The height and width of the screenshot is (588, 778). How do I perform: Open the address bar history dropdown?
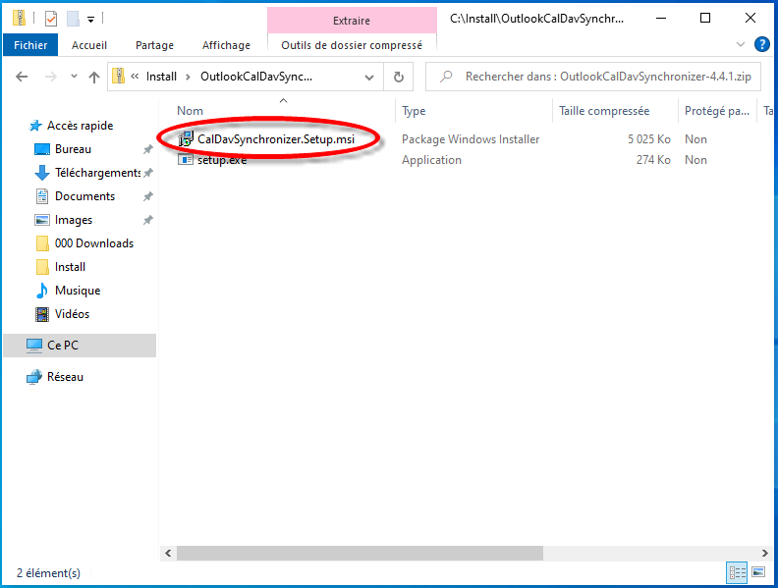click(x=369, y=78)
